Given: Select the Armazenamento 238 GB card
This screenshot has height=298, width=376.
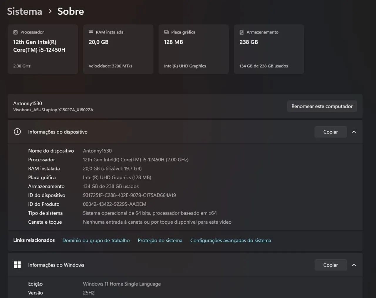Looking at the screenshot, I should (269, 49).
